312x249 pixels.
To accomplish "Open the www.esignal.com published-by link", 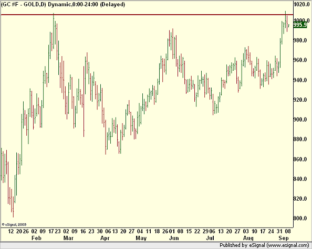I will (x=287, y=245).
